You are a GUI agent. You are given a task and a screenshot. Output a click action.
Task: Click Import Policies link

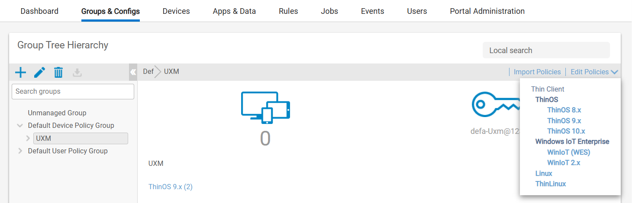coord(537,72)
